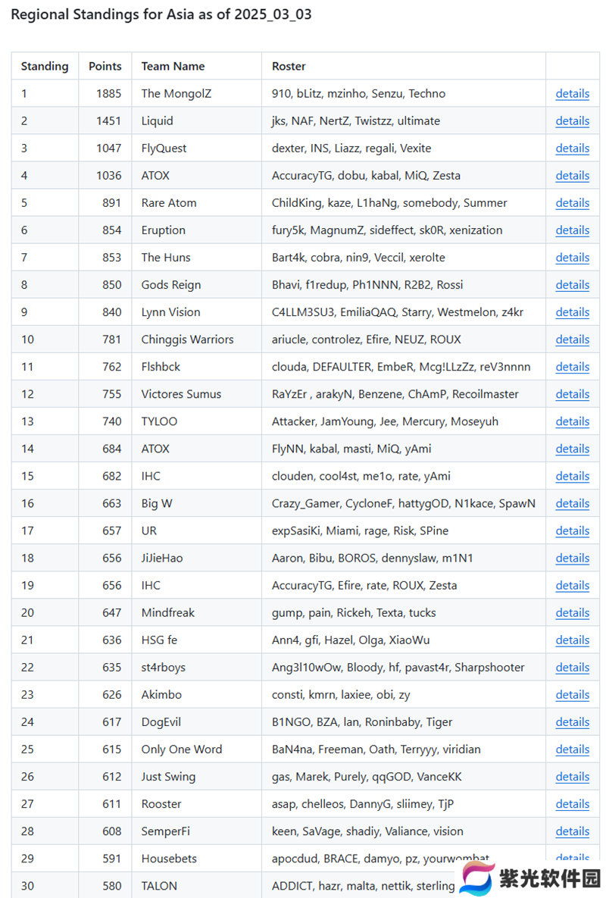The image size is (606, 898).
Task: Click details in the Akimbo row
Action: (x=572, y=695)
